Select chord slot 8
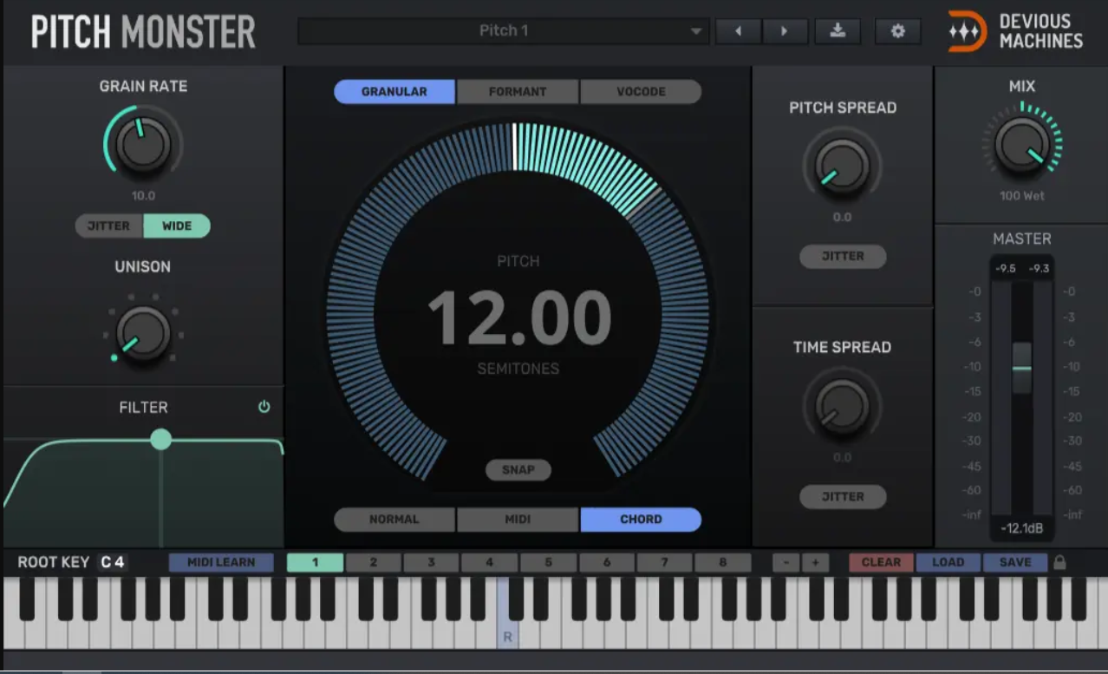The height and width of the screenshot is (674, 1108). point(722,562)
